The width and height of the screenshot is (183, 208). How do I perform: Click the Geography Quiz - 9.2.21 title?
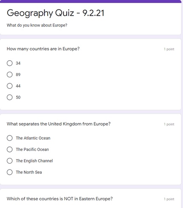(x=55, y=13)
